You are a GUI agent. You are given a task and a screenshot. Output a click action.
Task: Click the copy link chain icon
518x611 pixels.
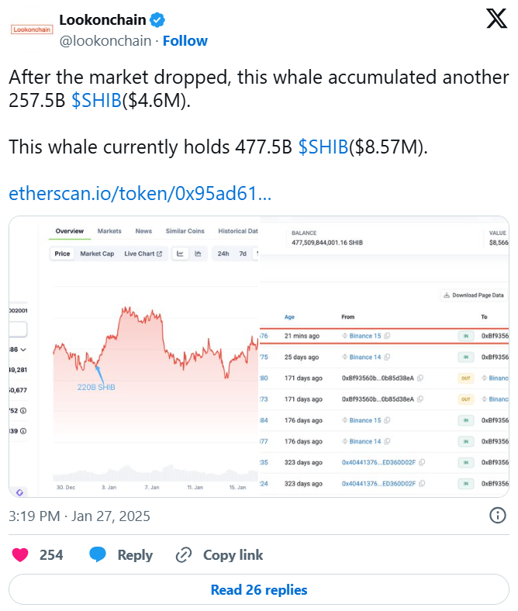(x=184, y=554)
